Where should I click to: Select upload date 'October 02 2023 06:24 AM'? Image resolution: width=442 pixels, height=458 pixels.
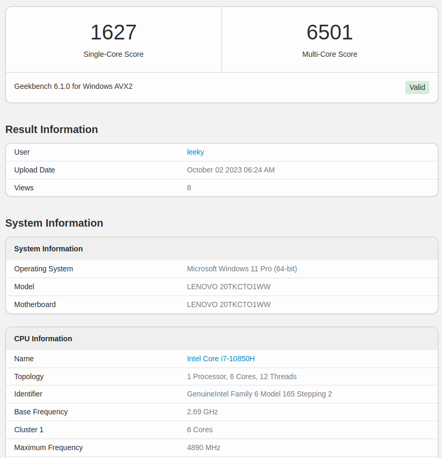pyautogui.click(x=230, y=170)
